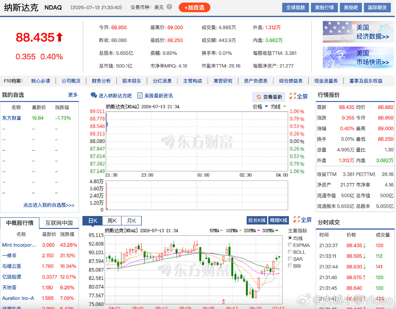Click the 缩短K线 button
This screenshot has width=396, height=309.
pyautogui.click(x=279, y=220)
